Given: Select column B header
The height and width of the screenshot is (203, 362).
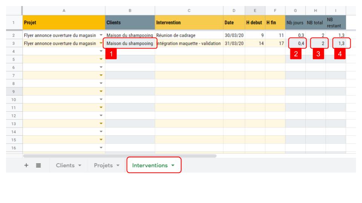Looking at the screenshot, I should tap(130, 11).
